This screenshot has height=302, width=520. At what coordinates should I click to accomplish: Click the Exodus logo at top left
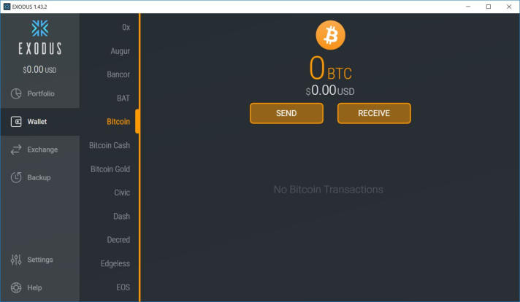(39, 37)
